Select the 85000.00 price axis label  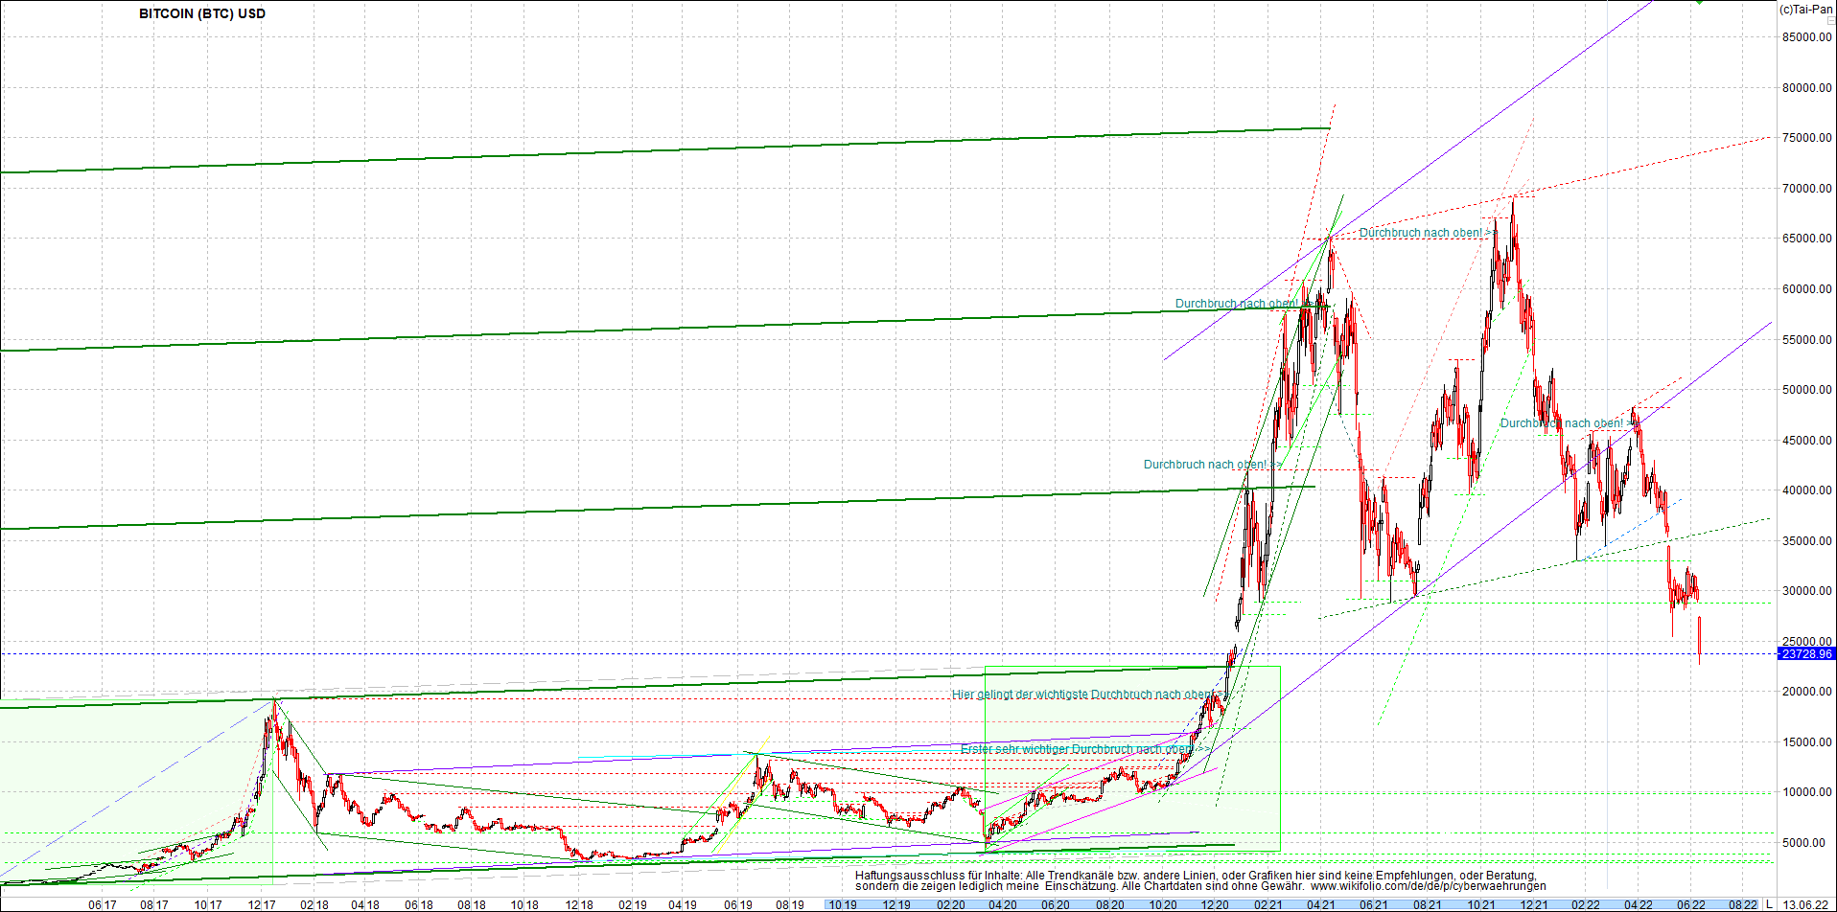[1807, 37]
